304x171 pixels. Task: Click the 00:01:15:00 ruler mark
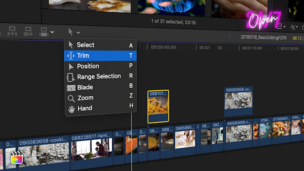(252, 48)
